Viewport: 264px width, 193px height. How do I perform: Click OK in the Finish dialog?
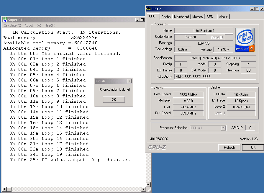tap(114, 99)
